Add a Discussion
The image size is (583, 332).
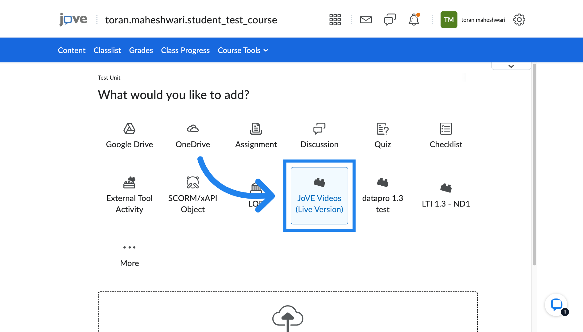[x=319, y=136]
